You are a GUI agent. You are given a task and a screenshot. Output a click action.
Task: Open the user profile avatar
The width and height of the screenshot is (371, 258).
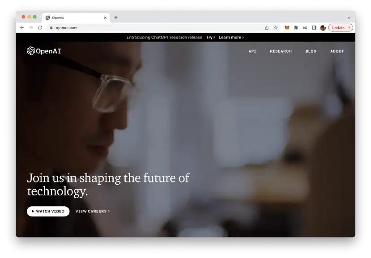tap(323, 28)
